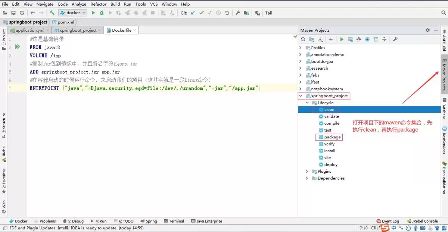
Task: Open the Navigate menu
Action: pos(44,4)
